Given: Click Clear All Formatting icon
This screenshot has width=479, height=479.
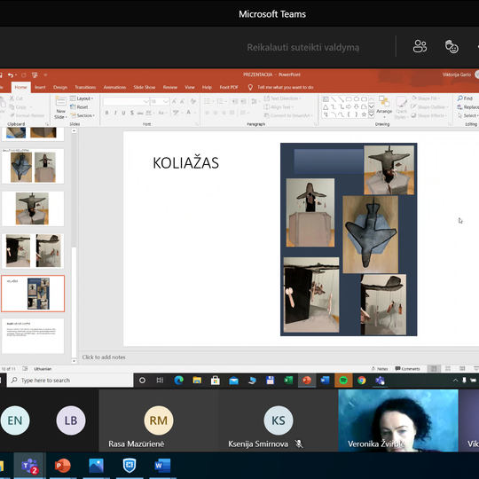Looking at the screenshot, I should [193, 101].
